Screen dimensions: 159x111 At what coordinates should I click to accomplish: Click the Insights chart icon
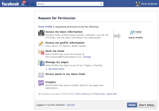[41, 83]
